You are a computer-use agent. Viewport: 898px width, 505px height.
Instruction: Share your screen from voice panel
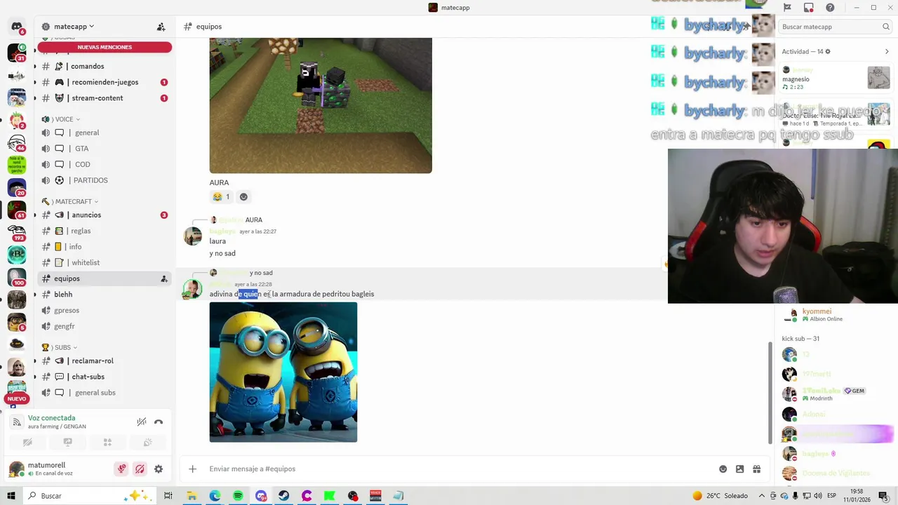[x=67, y=443]
